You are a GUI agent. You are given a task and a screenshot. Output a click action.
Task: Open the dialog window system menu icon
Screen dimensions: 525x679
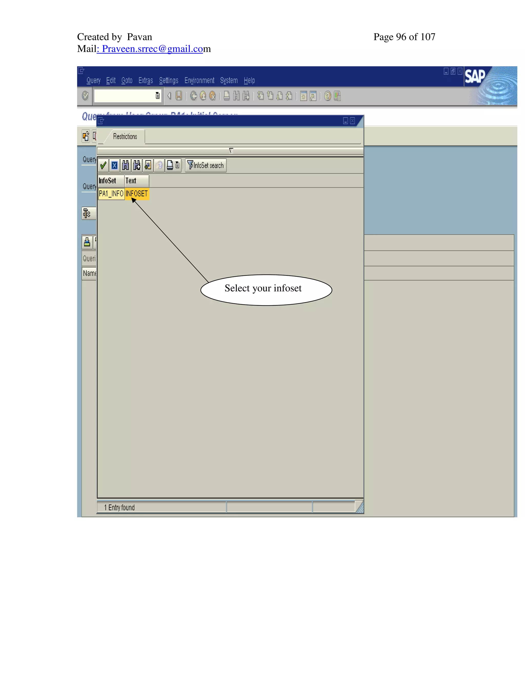[x=101, y=121]
